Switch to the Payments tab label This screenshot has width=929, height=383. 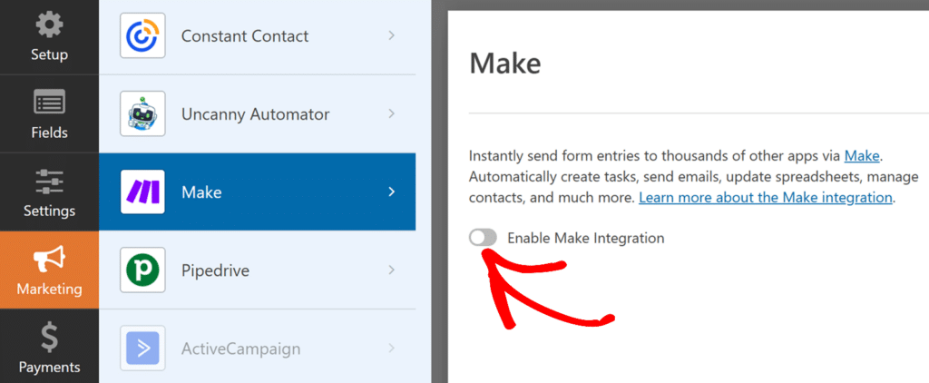(x=49, y=367)
